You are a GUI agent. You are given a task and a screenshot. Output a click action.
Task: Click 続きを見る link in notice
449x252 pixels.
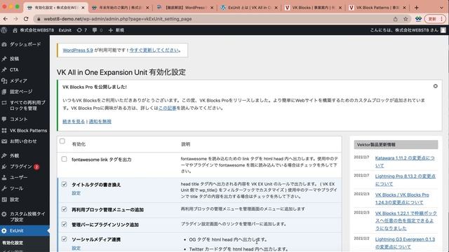[74, 121]
